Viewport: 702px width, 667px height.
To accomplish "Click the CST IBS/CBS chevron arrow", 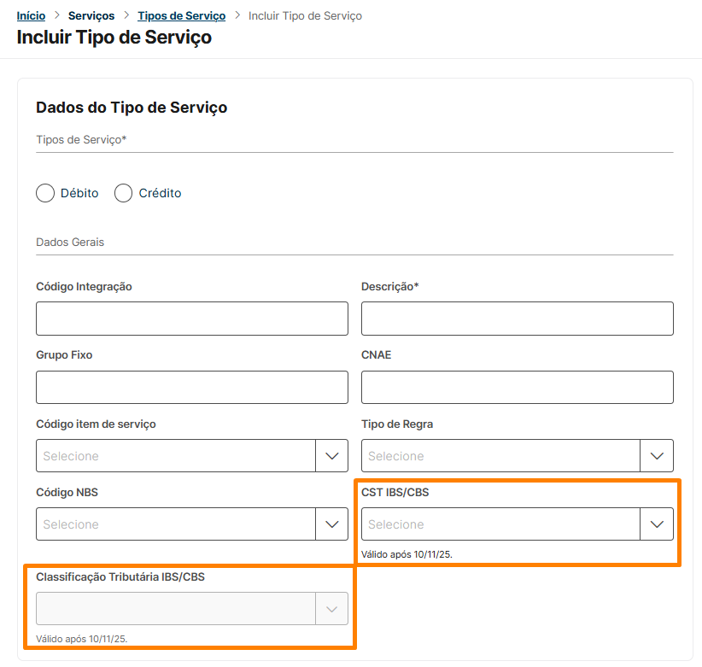I will coord(657,524).
